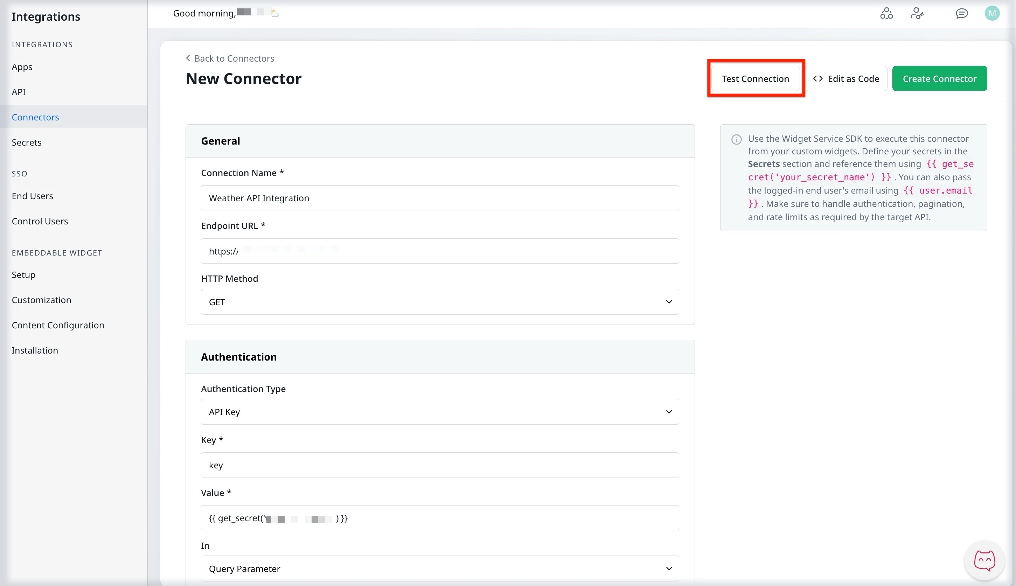Click the green Create Connector button

point(939,78)
